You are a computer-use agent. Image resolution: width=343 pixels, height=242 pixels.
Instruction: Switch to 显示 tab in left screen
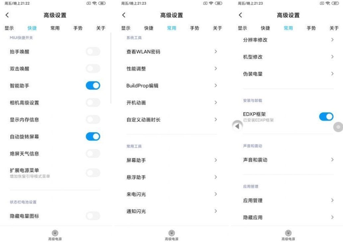(x=9, y=28)
